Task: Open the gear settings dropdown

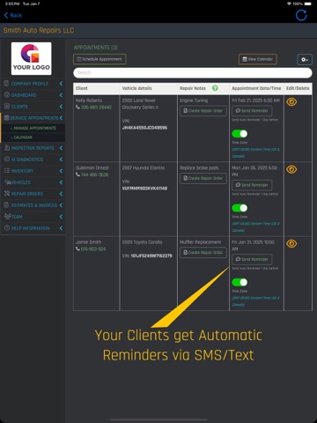Action: [x=305, y=59]
